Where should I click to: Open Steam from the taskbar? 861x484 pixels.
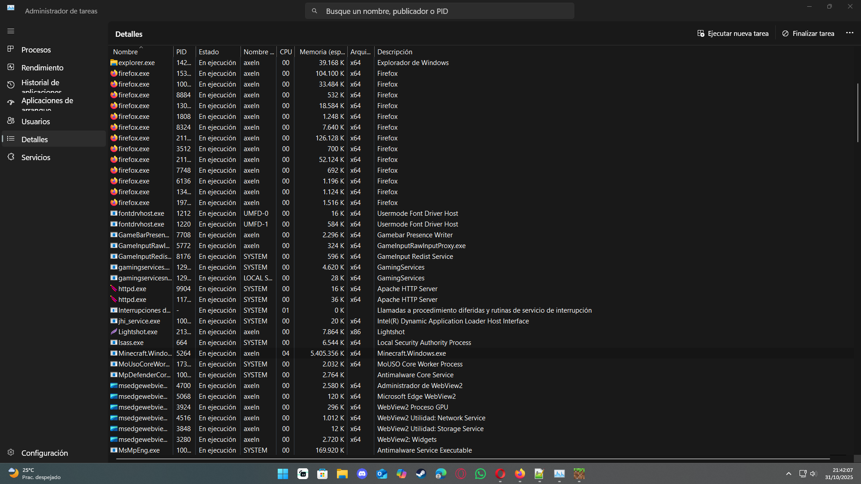[x=421, y=474]
